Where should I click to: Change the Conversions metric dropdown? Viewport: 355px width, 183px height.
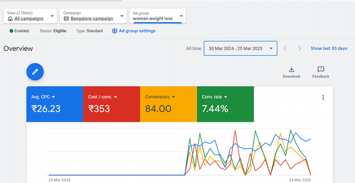160,97
